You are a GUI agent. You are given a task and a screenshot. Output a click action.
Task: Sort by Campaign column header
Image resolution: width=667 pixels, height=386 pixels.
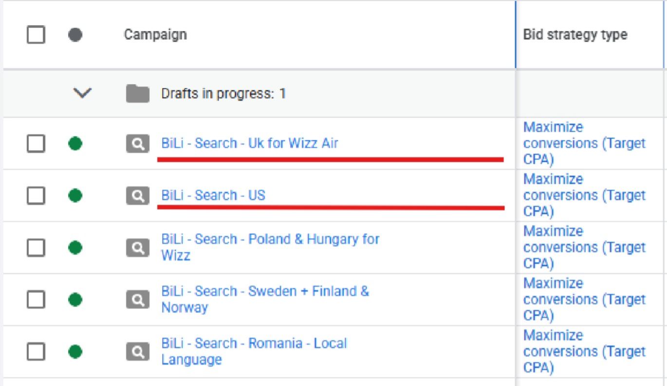coord(155,35)
